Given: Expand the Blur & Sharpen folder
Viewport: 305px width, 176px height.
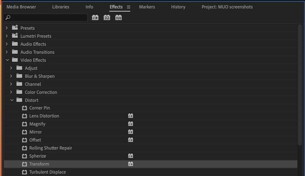Looking at the screenshot, I should (11, 76).
